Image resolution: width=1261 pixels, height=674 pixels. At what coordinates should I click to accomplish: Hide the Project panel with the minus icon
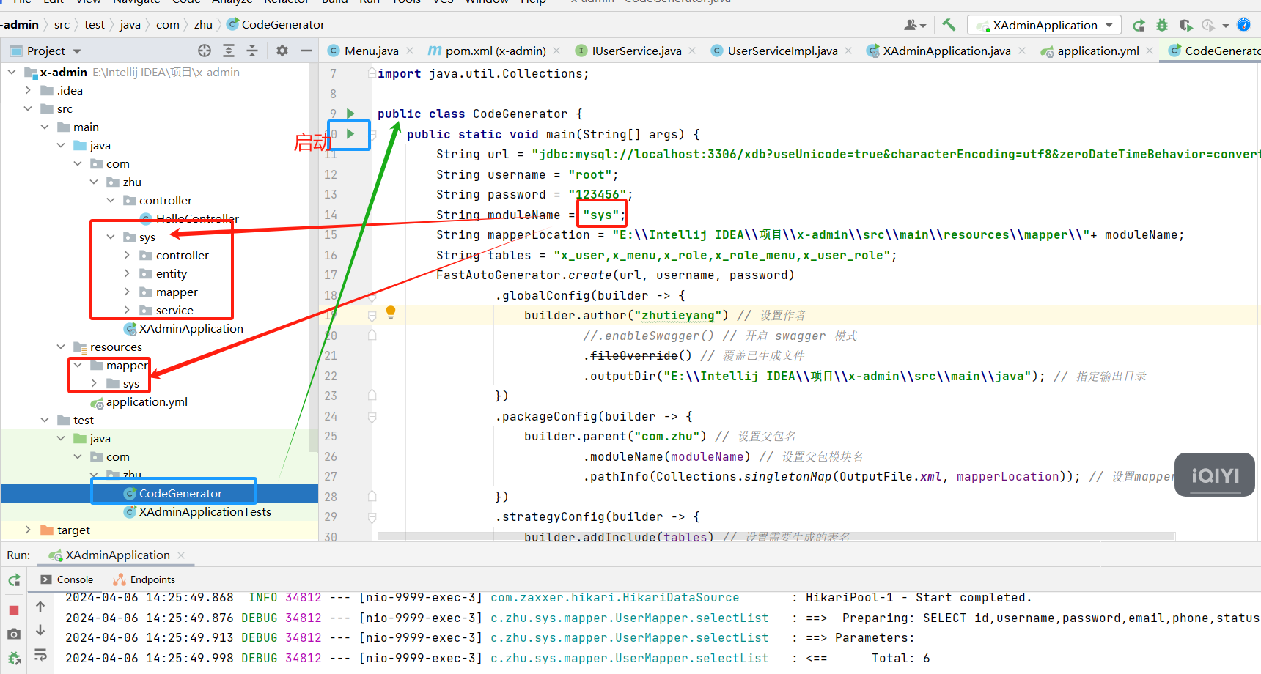point(306,51)
